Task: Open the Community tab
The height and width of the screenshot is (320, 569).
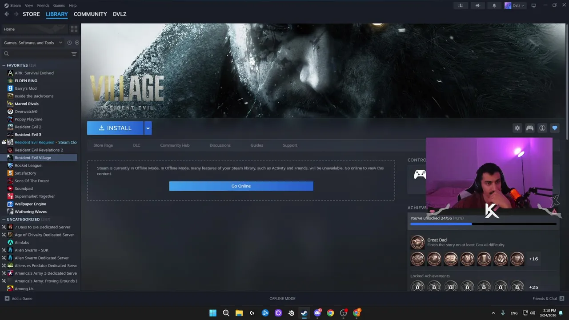Action: click(90, 14)
